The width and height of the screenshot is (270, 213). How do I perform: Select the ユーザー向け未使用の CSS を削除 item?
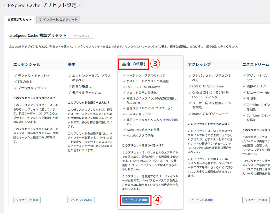tap(211, 105)
